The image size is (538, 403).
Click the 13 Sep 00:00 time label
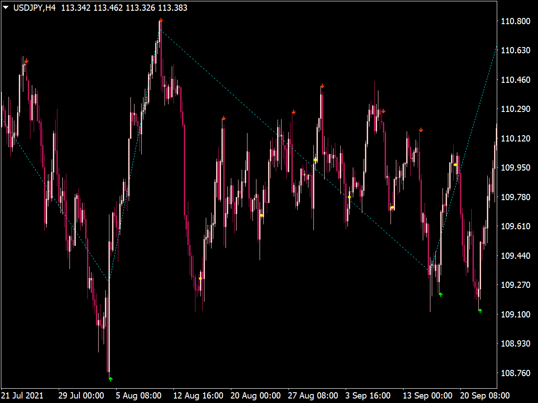tap(428, 396)
